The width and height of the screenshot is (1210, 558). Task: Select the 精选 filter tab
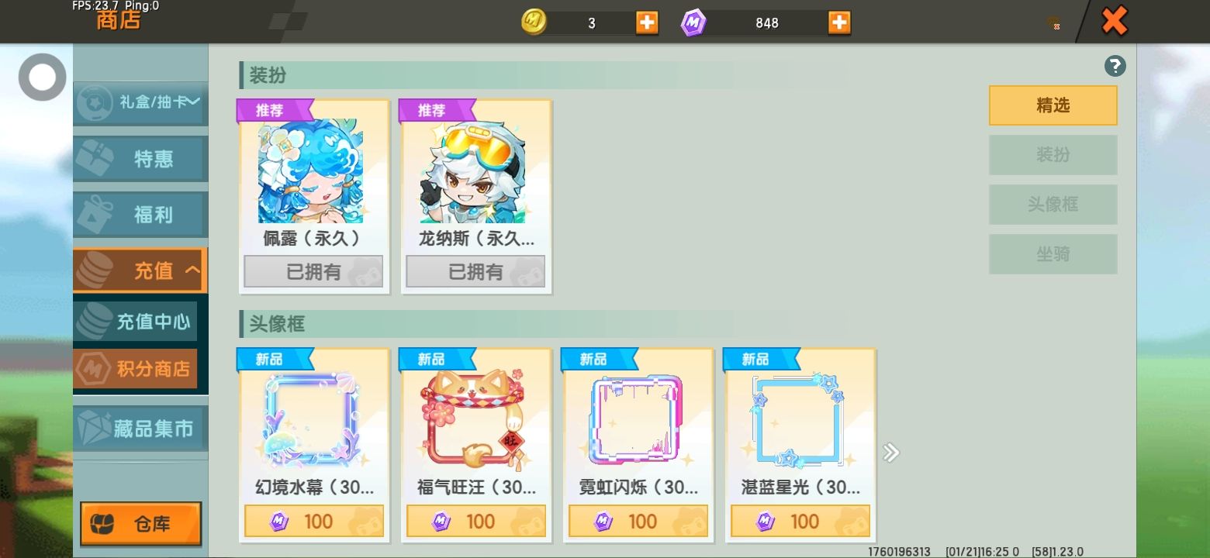pos(1053,105)
